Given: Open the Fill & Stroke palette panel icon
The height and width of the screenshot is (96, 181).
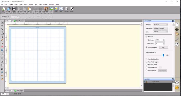Looking at the screenshot, I should (x=177, y=34).
